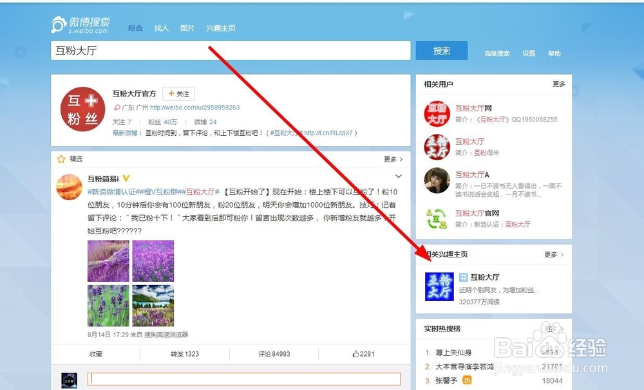Image resolution: width=644 pixels, height=390 pixels.
Task: Open the mountain lake landscape photo
Action: 153,306
